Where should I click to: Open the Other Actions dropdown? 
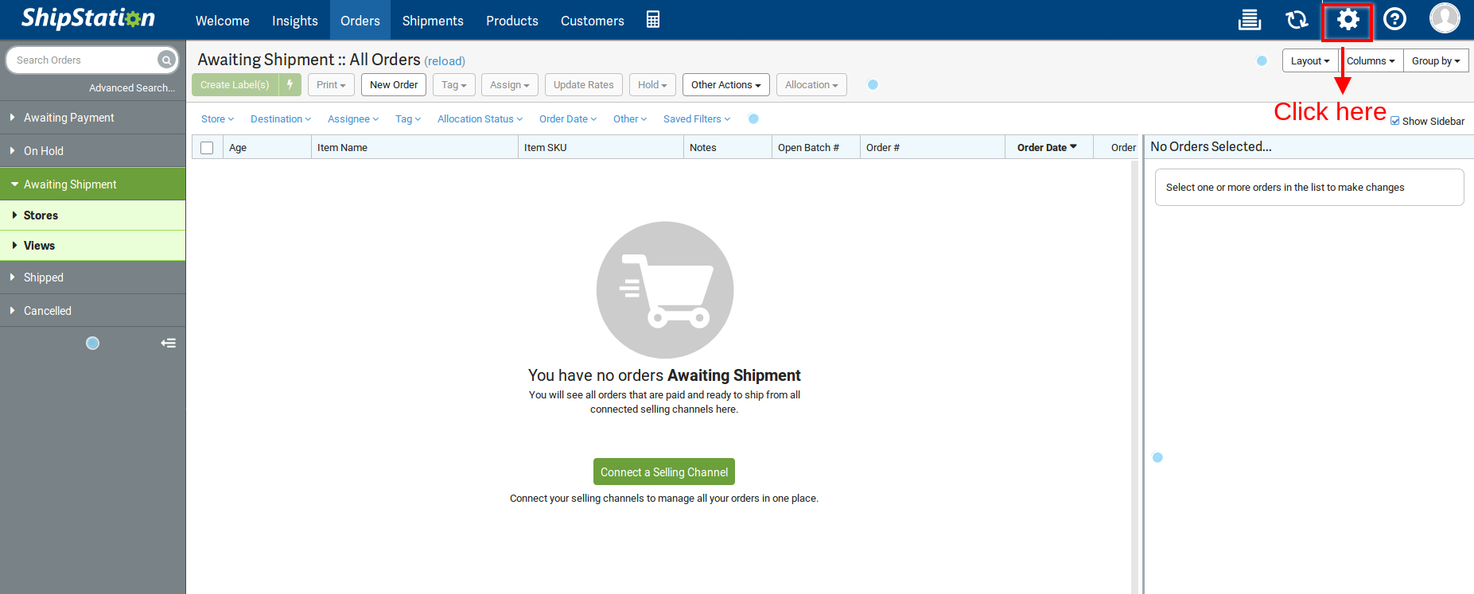pyautogui.click(x=725, y=85)
